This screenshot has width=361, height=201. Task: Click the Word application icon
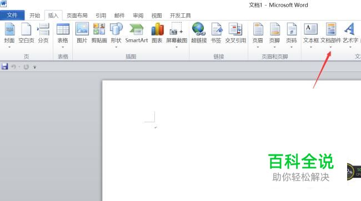point(3,3)
